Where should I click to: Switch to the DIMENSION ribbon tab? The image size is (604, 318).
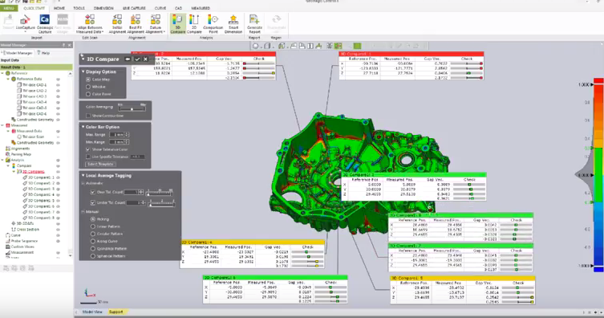[103, 8]
